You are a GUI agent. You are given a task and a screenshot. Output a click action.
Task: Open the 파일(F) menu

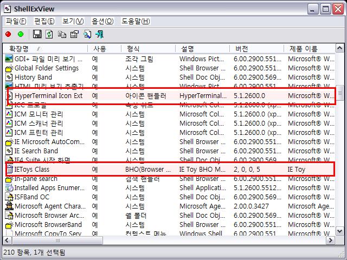coord(16,21)
